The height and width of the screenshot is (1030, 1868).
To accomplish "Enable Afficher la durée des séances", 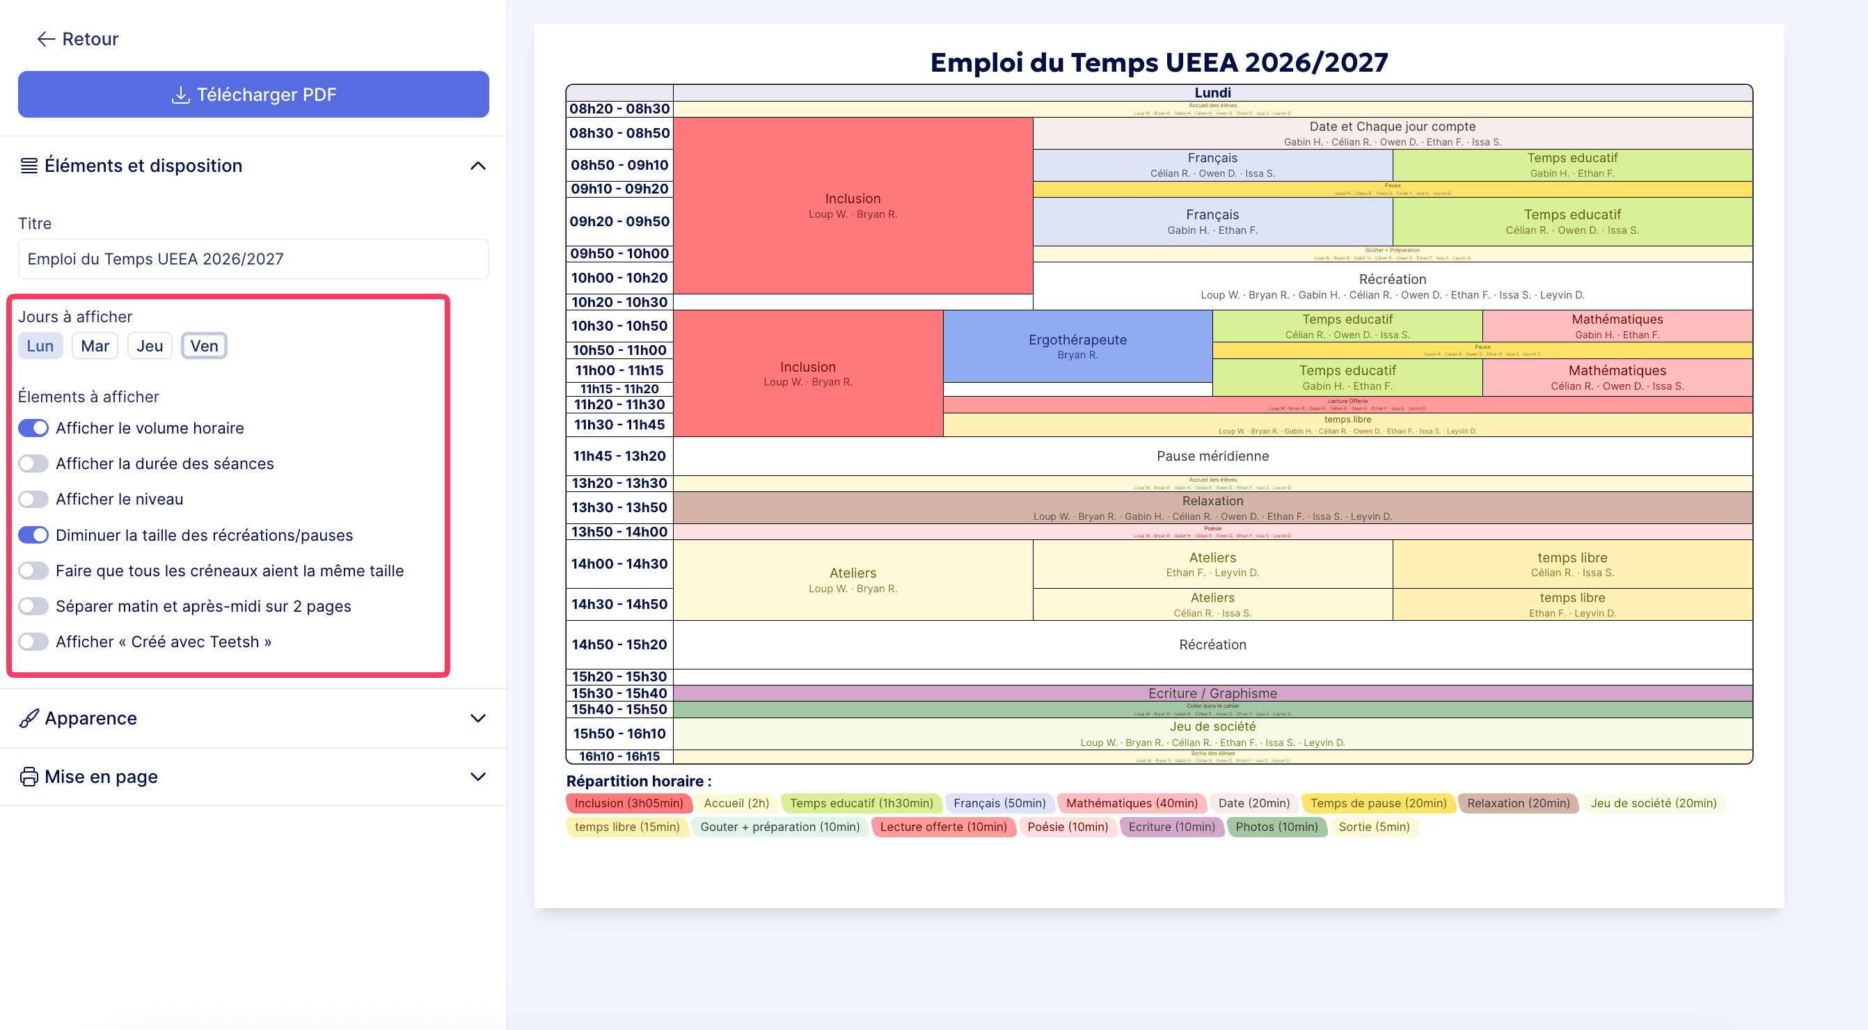I will tap(33, 463).
